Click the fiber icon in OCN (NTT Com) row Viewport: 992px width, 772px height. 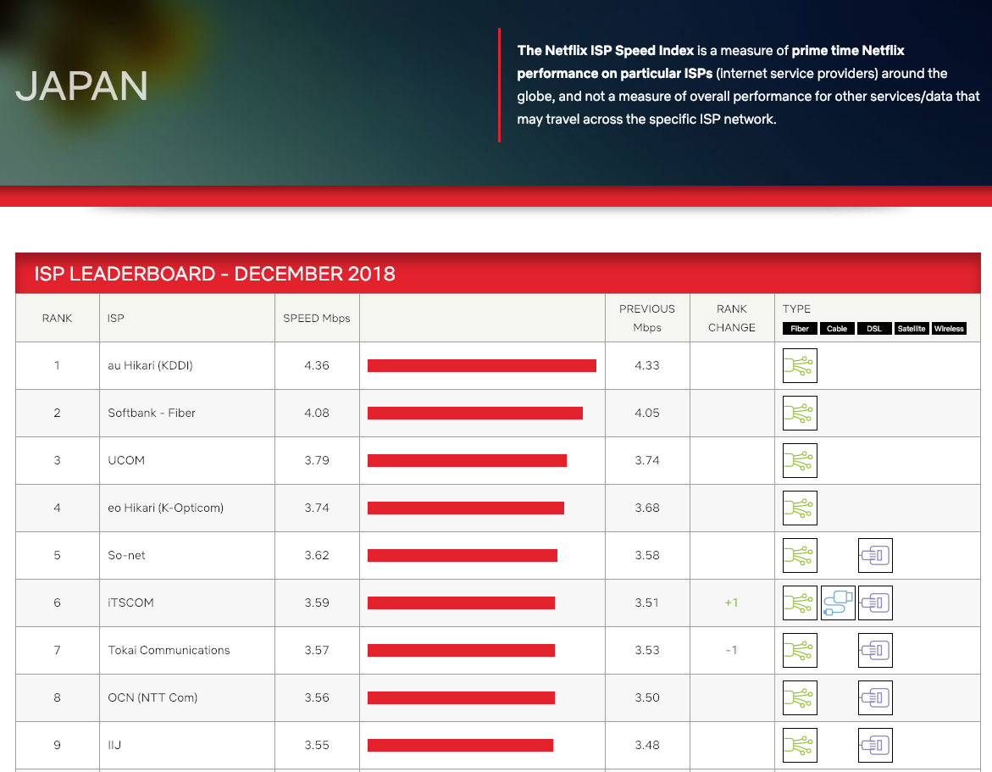click(800, 698)
